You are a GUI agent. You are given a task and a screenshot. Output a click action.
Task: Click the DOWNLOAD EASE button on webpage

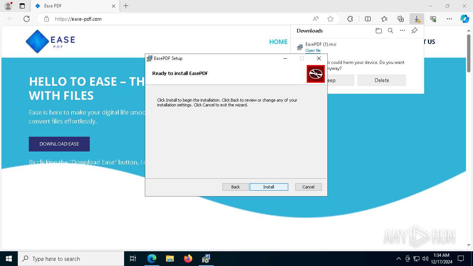(x=59, y=144)
